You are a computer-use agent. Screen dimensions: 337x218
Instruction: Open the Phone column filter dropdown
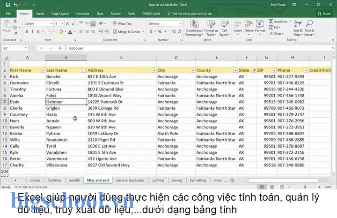click(x=306, y=70)
